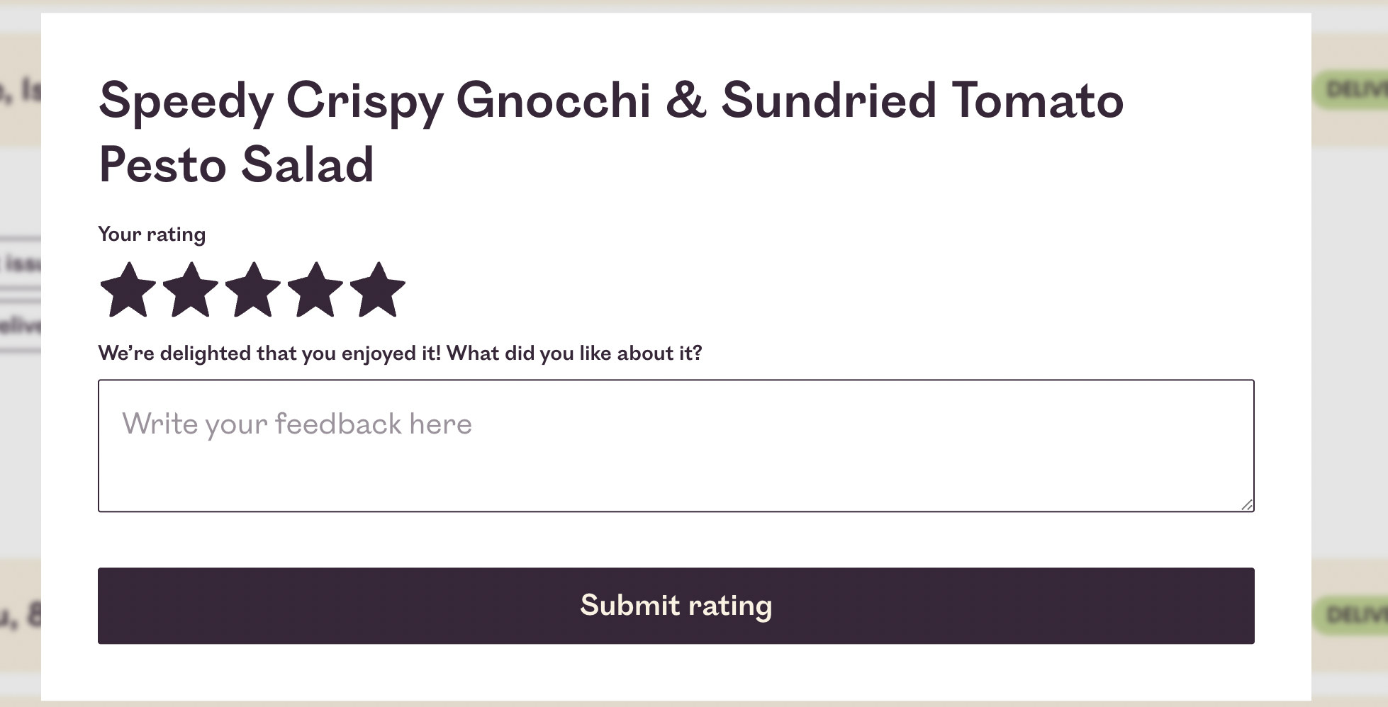
Task: Set the rating to one star
Action: pyautogui.click(x=128, y=290)
